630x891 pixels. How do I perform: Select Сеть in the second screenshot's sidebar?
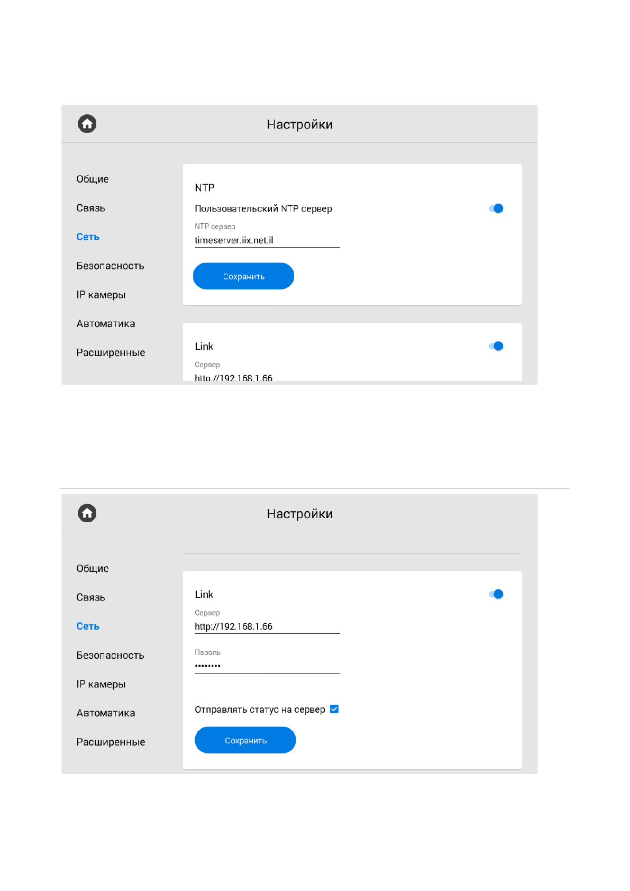tap(88, 626)
